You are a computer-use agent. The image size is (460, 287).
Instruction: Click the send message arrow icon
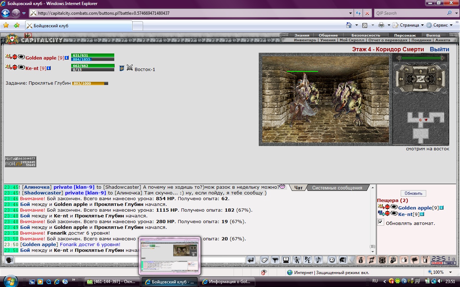[x=251, y=260]
